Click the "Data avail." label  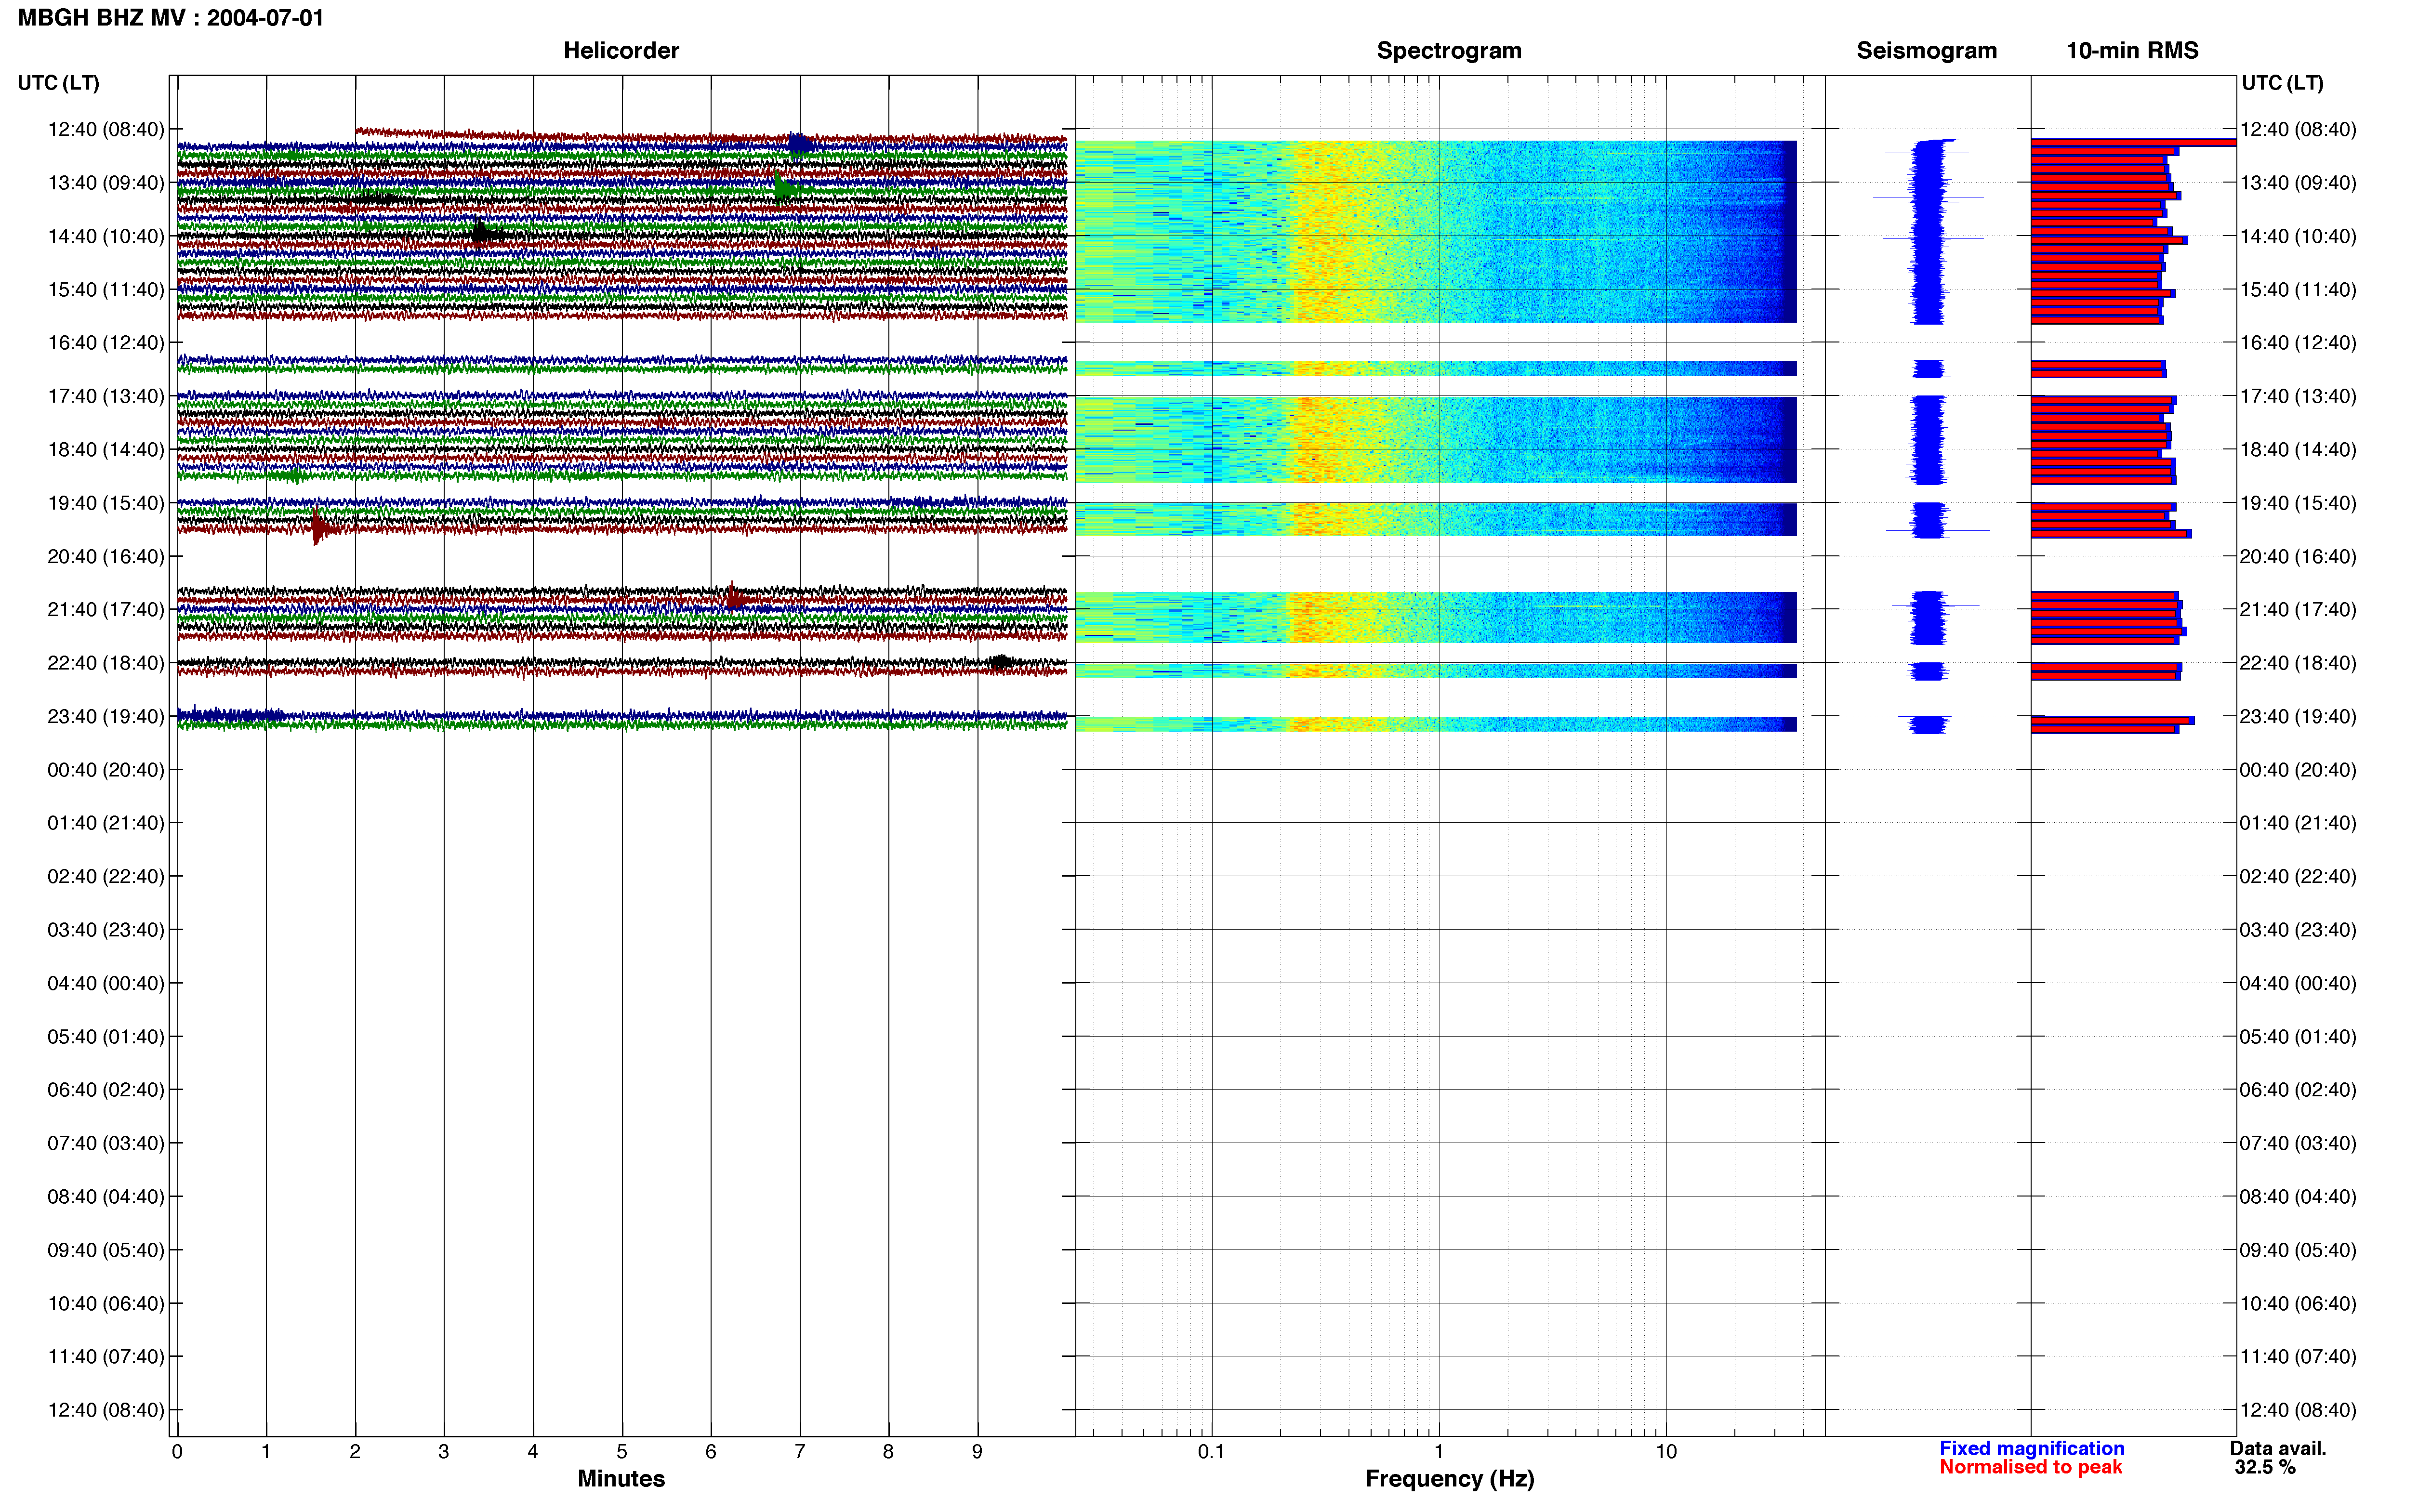(x=2278, y=1448)
